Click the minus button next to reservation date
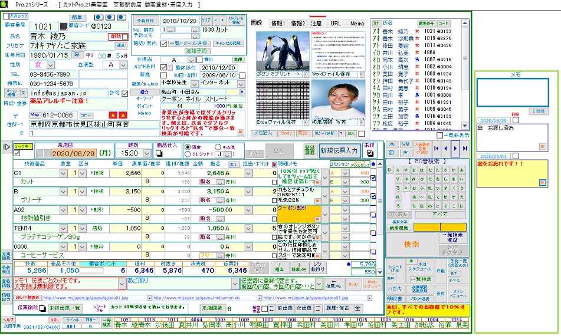Image resolution: width=561 pixels, height=336 pixels. tap(216, 20)
